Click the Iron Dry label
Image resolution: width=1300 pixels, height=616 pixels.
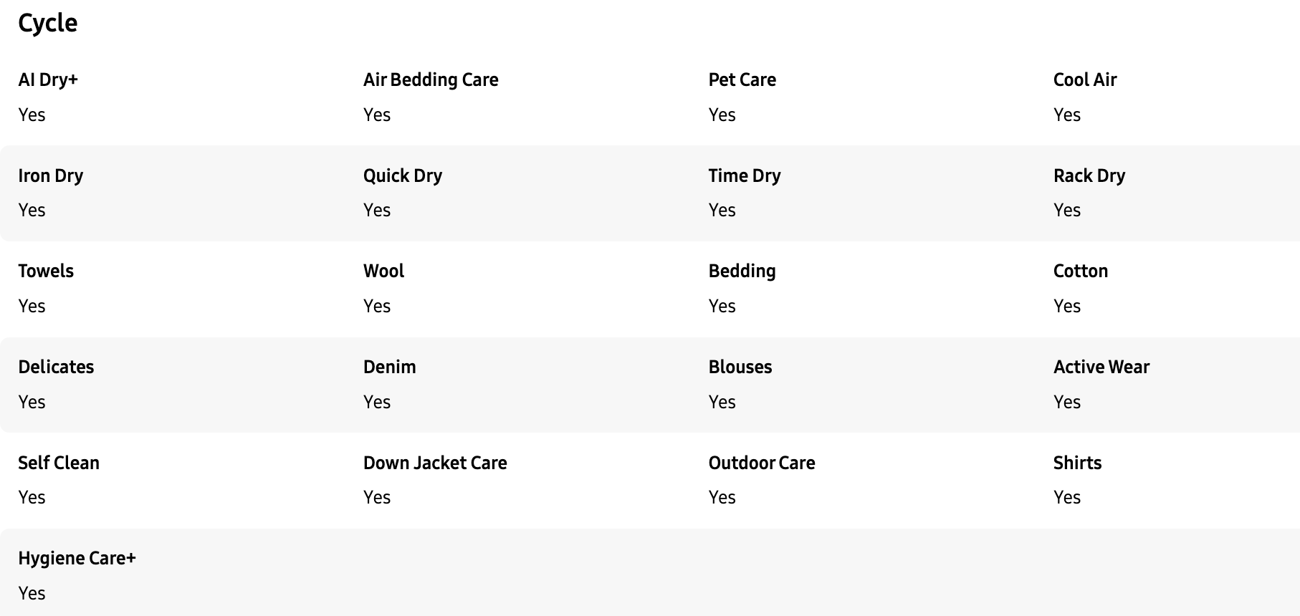(51, 176)
